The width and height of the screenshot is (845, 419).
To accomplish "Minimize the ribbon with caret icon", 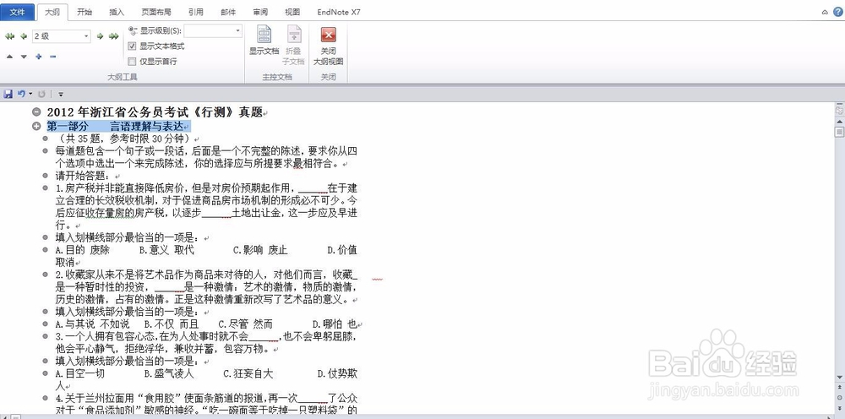I will pos(825,12).
